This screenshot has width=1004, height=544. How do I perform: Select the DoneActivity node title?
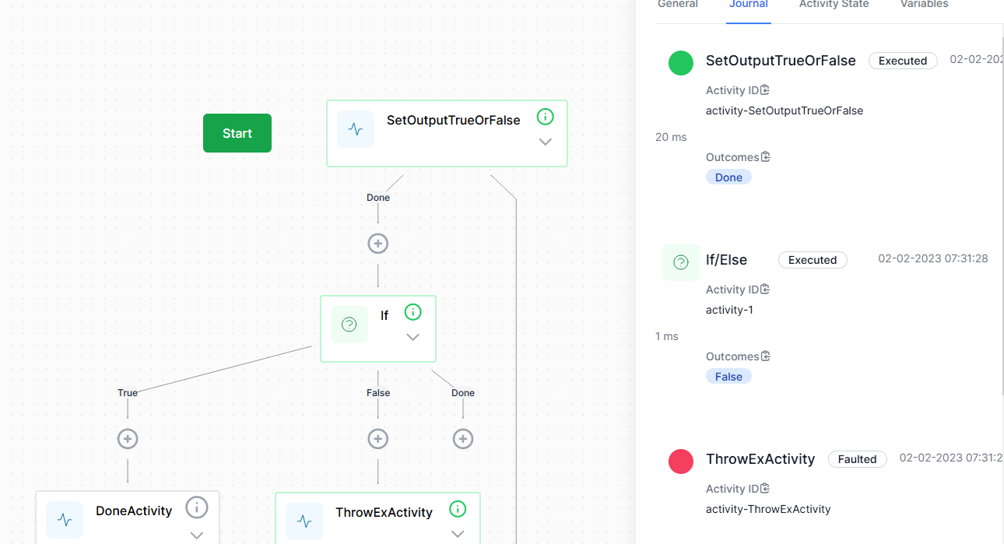pyautogui.click(x=134, y=511)
